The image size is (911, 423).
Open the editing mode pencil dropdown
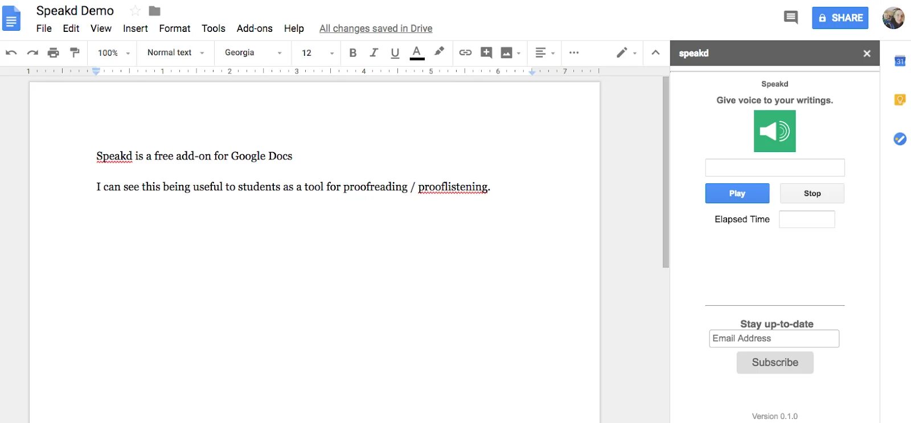coord(626,53)
